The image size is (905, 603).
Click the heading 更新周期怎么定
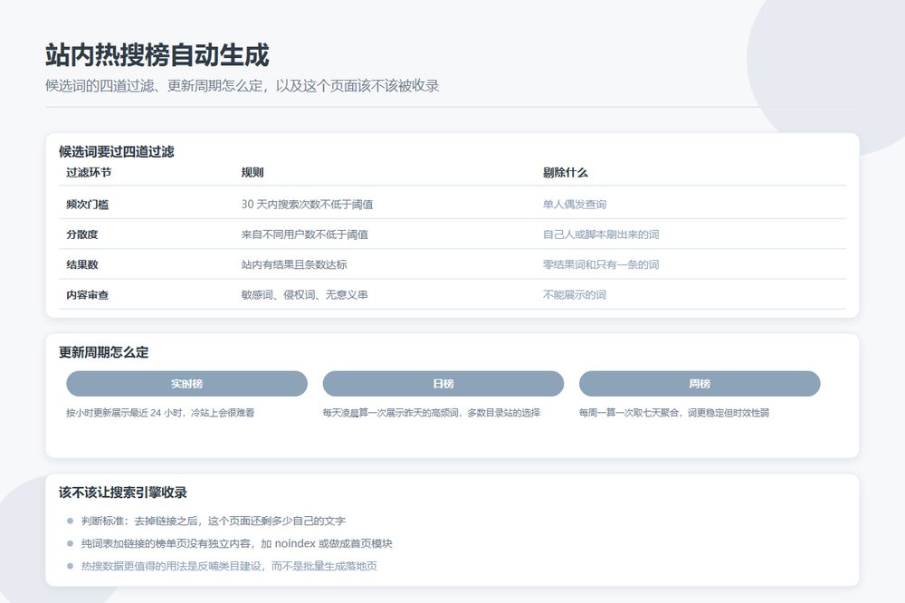click(x=104, y=352)
